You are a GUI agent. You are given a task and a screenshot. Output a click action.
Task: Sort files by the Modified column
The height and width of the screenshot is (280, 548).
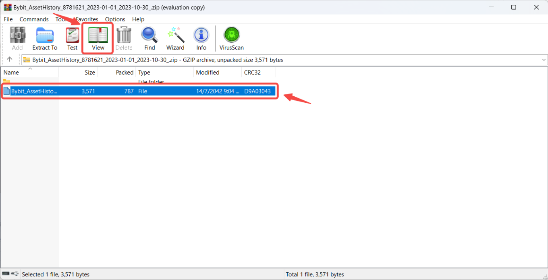208,73
